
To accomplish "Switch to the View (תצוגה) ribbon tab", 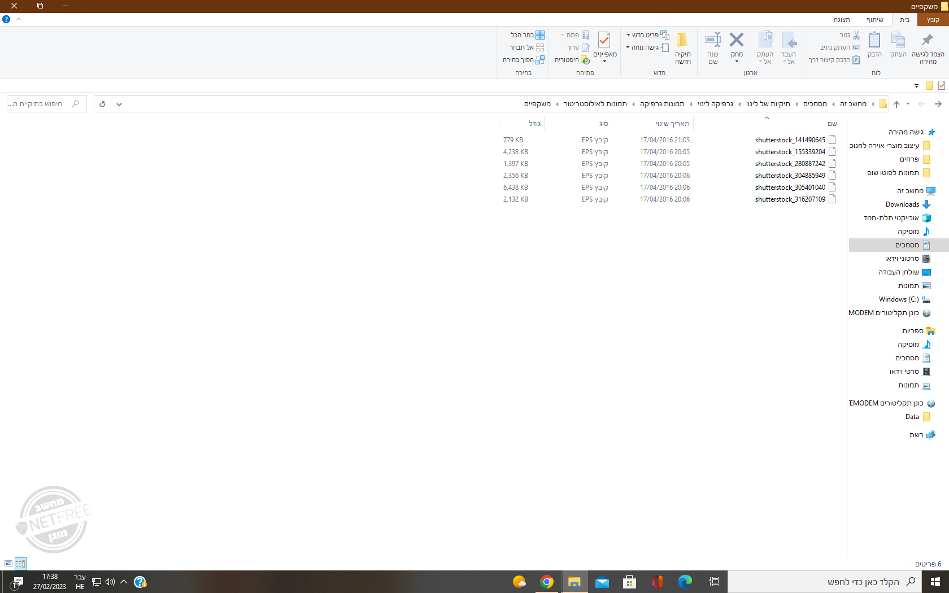I will [x=842, y=20].
